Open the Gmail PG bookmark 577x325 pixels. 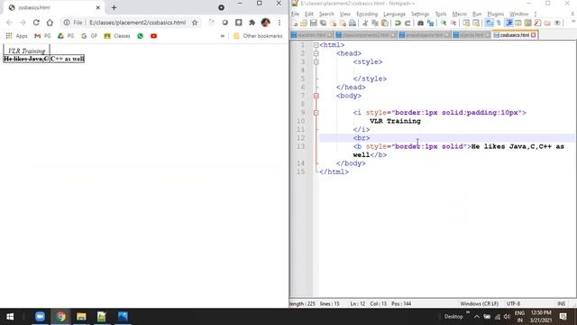42,36
